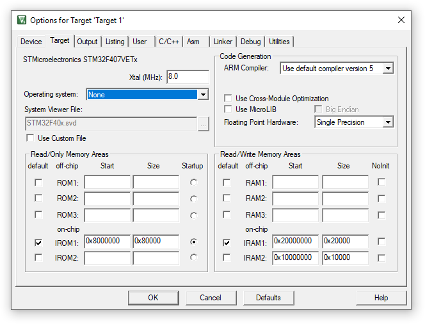
Task: Select IROM1 Startup radio button
Action: [193, 241]
